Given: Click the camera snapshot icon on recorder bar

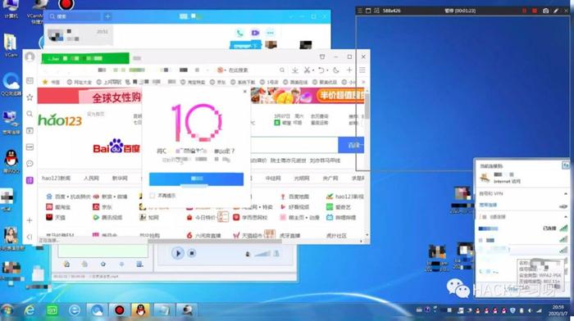Looking at the screenshot, I should (x=545, y=11).
